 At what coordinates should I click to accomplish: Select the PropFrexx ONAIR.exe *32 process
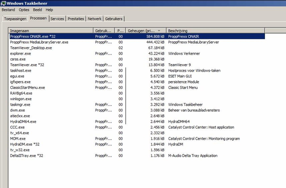(x=137, y=36)
